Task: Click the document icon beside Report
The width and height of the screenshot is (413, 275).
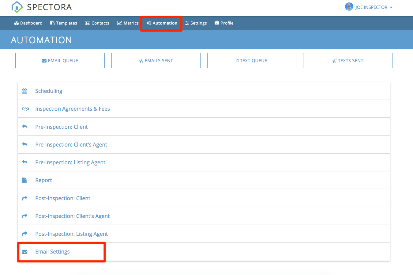Action: (24, 180)
